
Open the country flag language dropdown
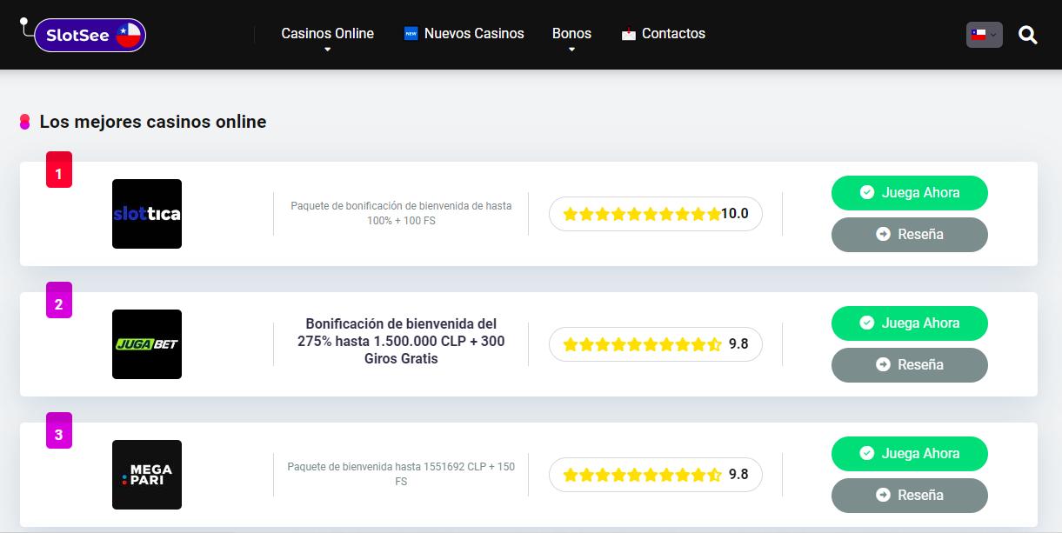pos(984,35)
